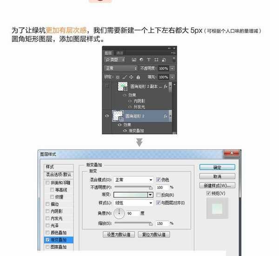Click the lock position move icon
The image size is (279, 256).
tap(131, 77)
